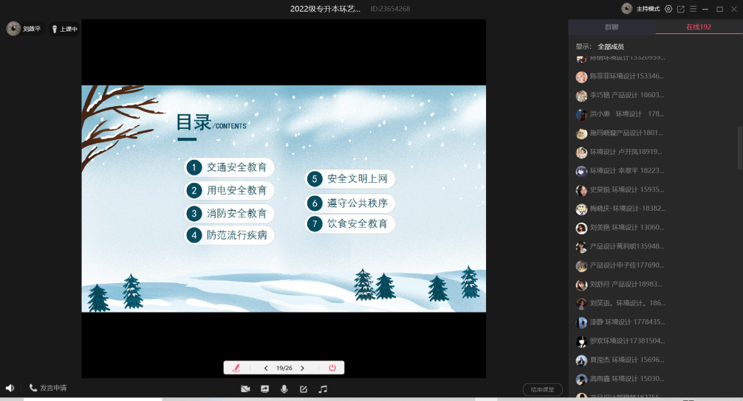
Task: Click host avatar next to 主持模式
Action: tap(627, 9)
